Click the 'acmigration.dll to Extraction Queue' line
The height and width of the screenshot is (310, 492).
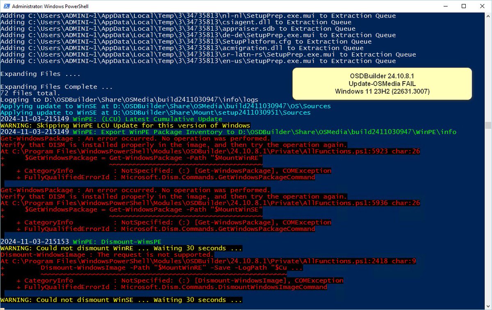coord(182,48)
